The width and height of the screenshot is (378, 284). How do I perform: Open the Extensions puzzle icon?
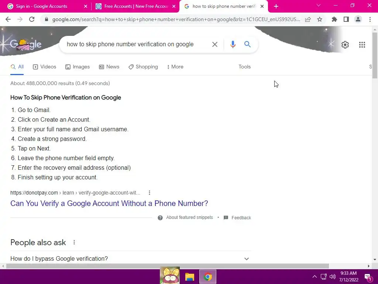pos(334,19)
